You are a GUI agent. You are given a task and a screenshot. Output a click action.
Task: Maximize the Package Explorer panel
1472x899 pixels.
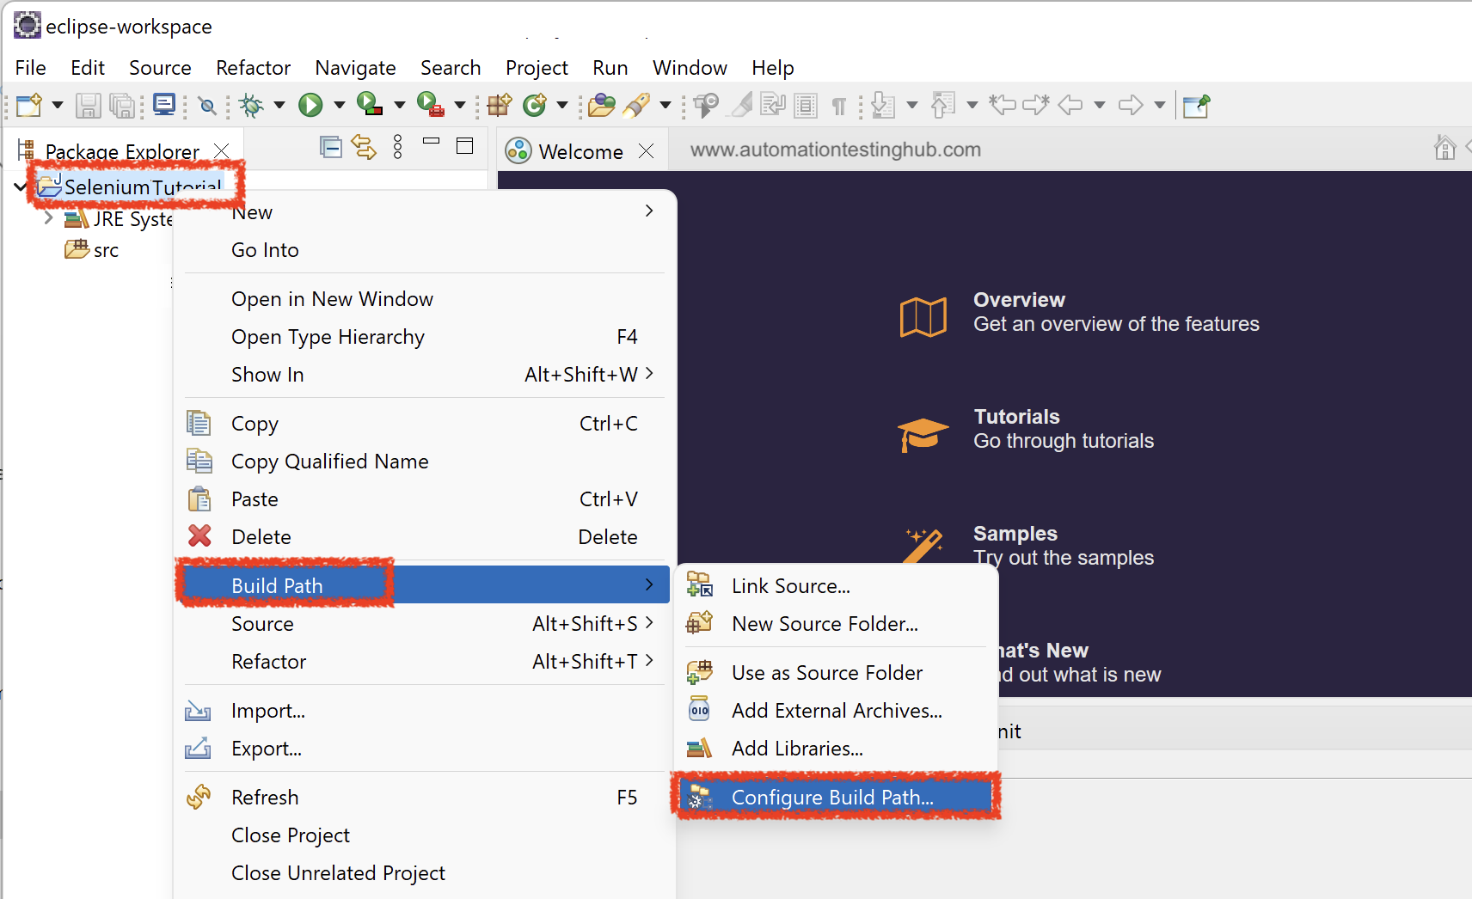465,146
